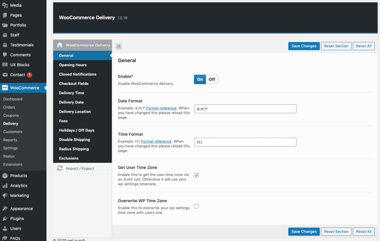Screen dimensions: 380x241
Task: Open the Radius Shipping section
Action: pyautogui.click(x=82, y=149)
